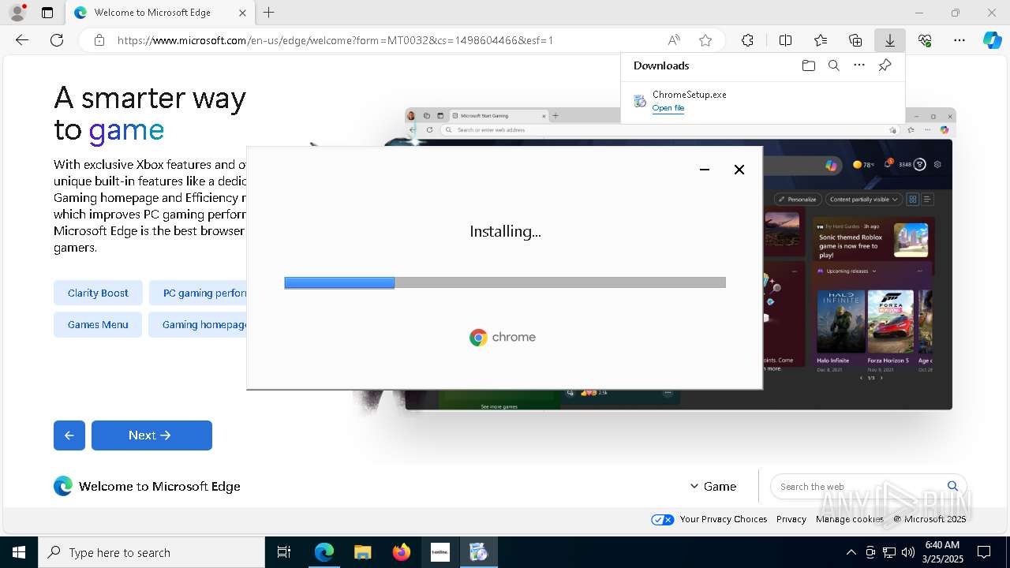Launch Firefox from the taskbar
This screenshot has width=1010, height=568.
click(x=402, y=552)
